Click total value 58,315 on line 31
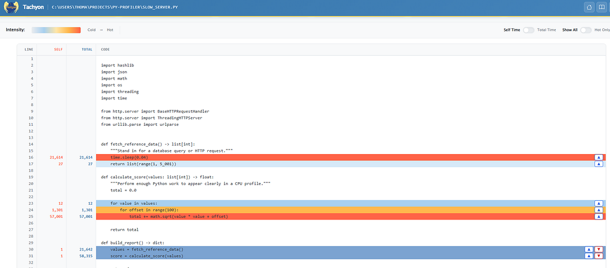 [x=86, y=256]
